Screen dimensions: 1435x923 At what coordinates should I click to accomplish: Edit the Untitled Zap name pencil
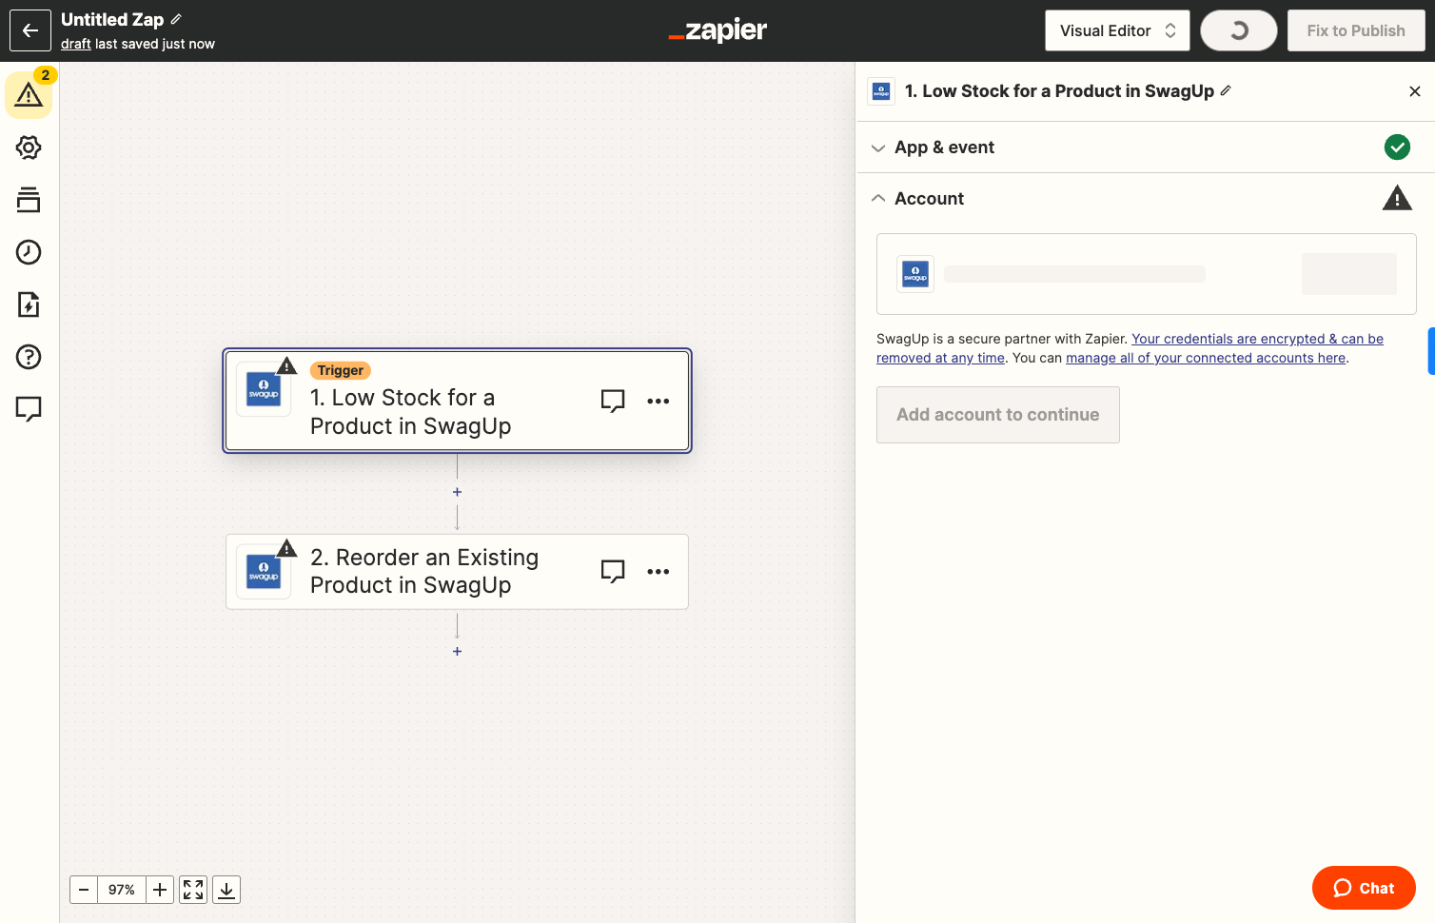(x=176, y=19)
